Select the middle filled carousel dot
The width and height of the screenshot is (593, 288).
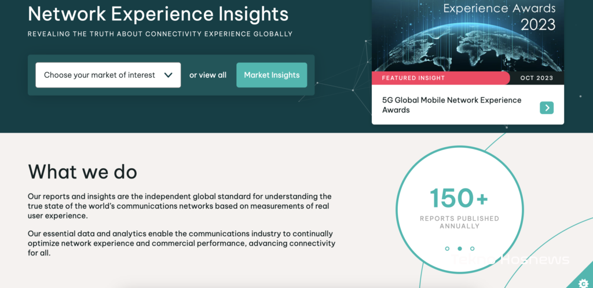460,248
